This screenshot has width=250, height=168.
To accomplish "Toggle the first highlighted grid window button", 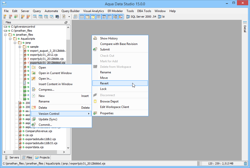I will pyautogui.click(x=82, y=16).
